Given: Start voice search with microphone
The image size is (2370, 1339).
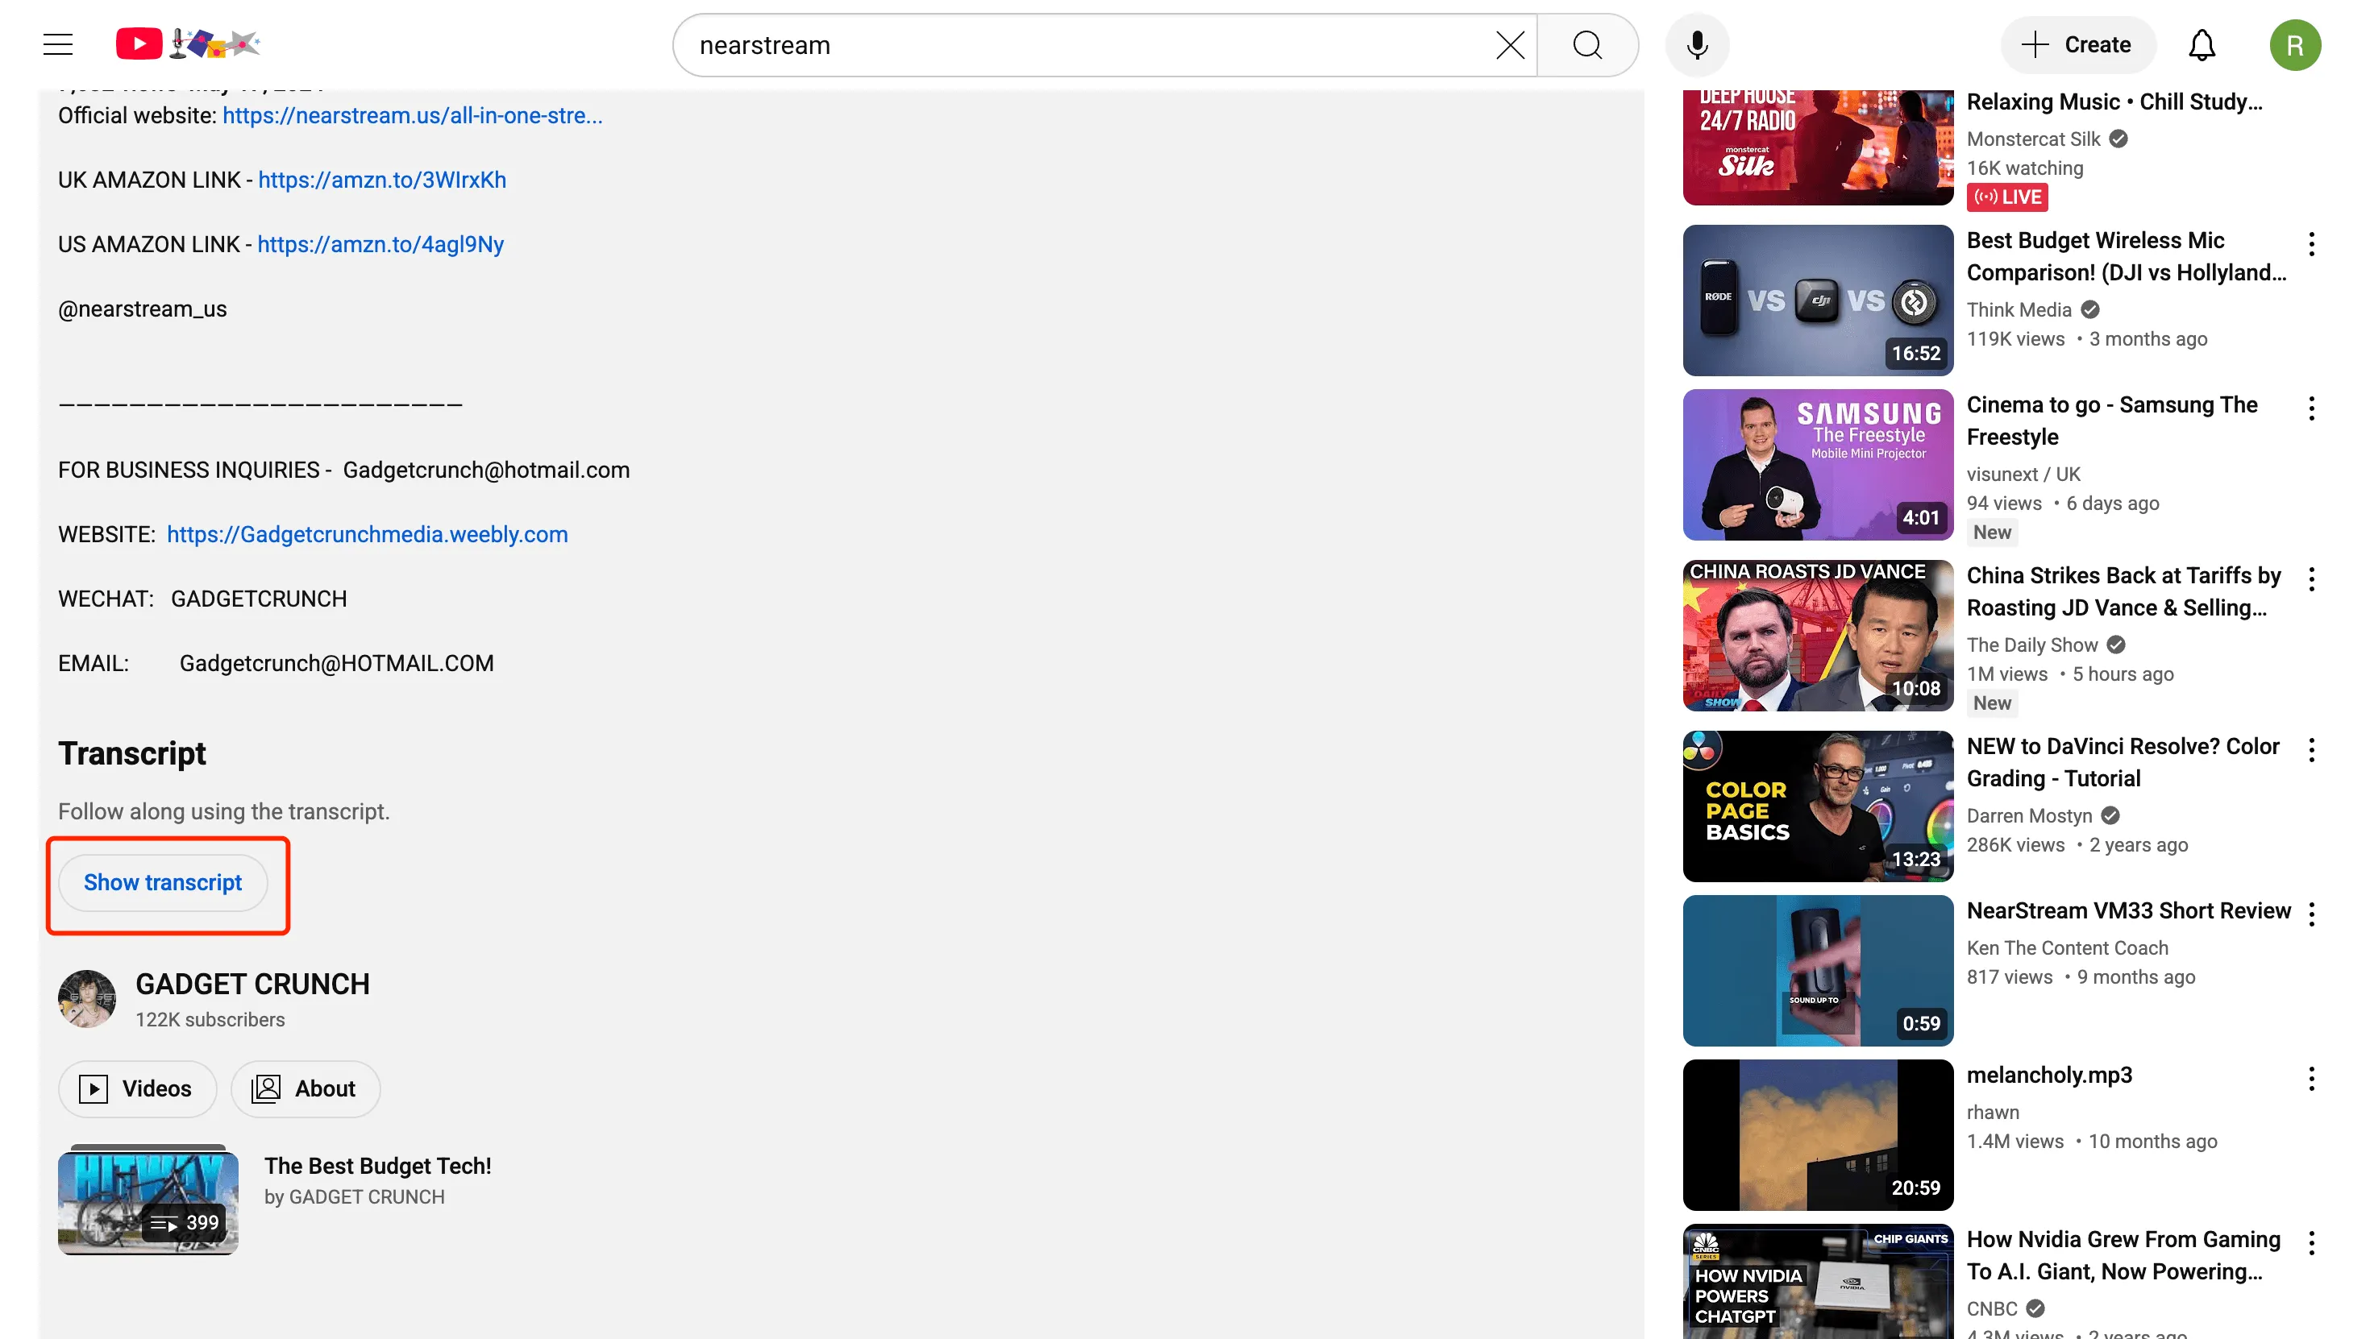Looking at the screenshot, I should 1697,44.
